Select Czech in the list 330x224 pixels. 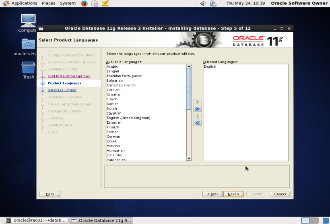(146, 99)
